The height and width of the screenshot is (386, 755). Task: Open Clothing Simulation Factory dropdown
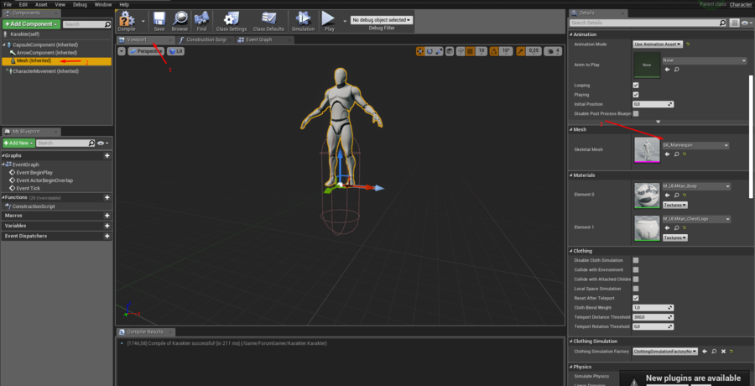[665, 352]
